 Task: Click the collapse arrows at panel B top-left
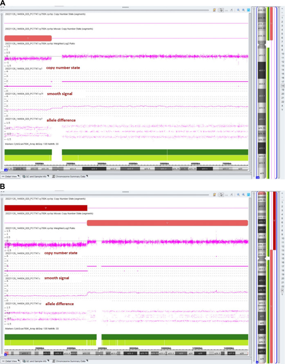pyautogui.click(x=2, y=192)
